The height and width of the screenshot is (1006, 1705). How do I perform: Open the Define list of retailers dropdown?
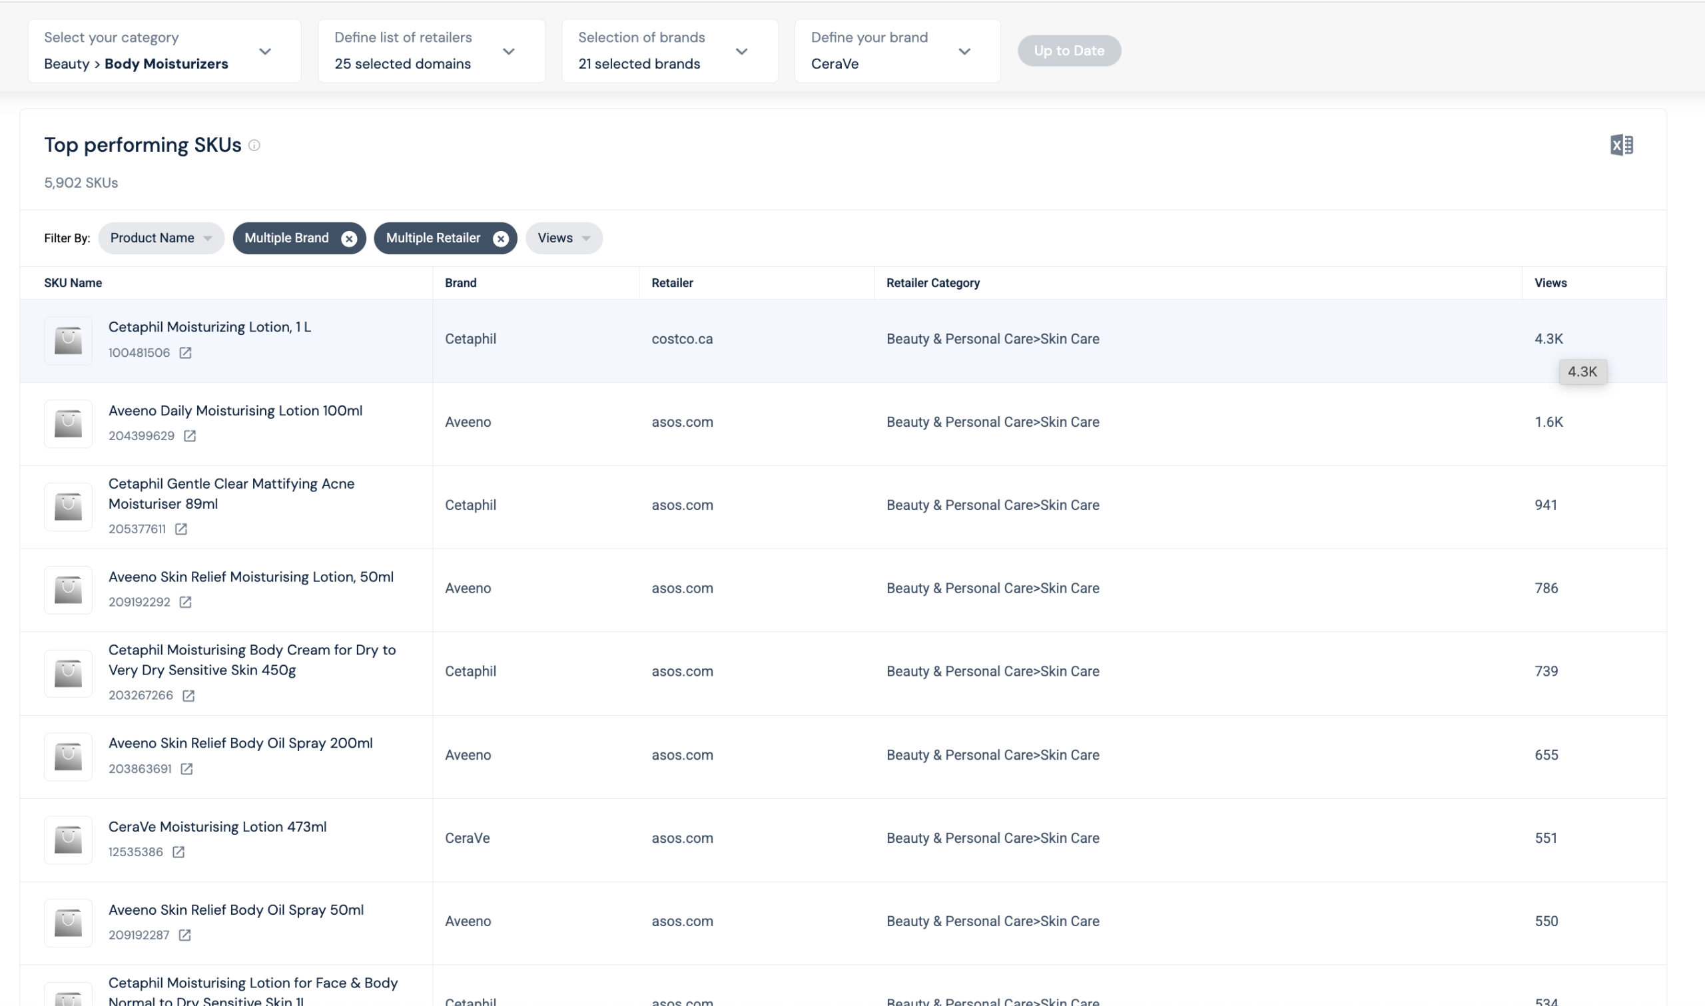coord(509,51)
